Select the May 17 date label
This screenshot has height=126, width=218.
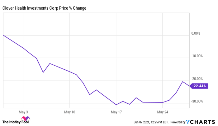[116, 111]
